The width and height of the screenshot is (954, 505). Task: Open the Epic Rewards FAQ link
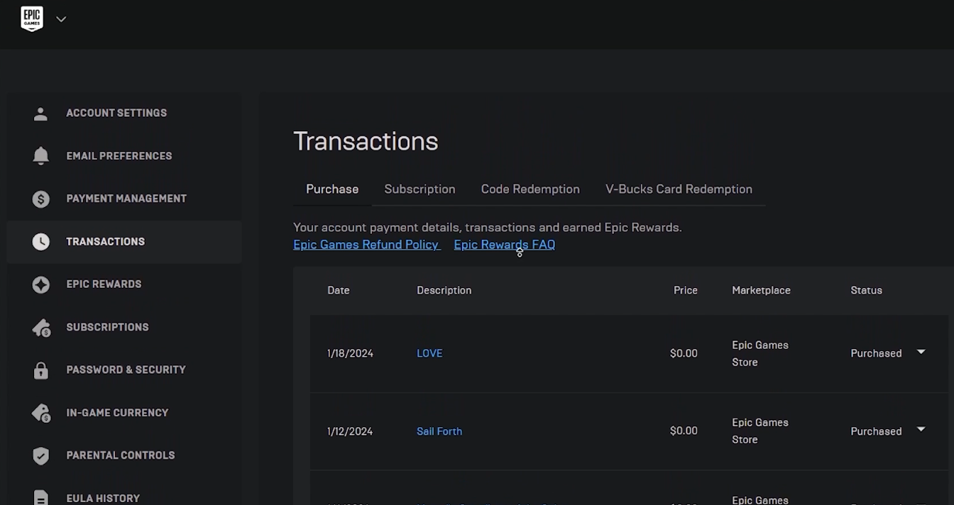pyautogui.click(x=504, y=245)
